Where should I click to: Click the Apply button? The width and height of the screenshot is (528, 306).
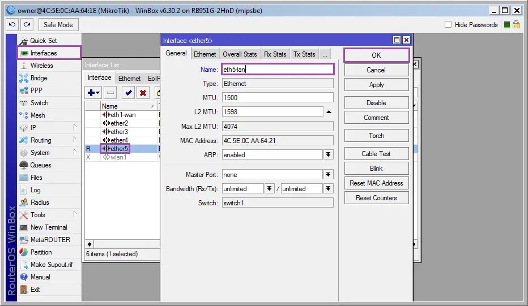pos(377,85)
